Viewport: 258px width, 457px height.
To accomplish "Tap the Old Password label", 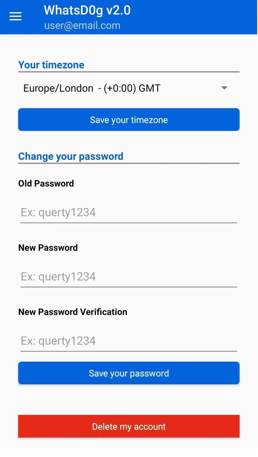I will 46,183.
